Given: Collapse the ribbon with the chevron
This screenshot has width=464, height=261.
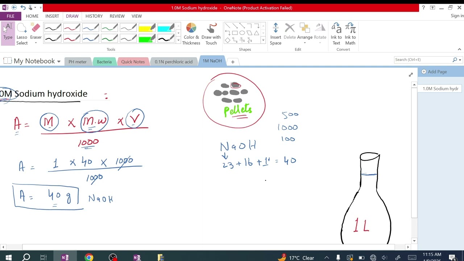Looking at the screenshot, I should click(x=459, y=49).
